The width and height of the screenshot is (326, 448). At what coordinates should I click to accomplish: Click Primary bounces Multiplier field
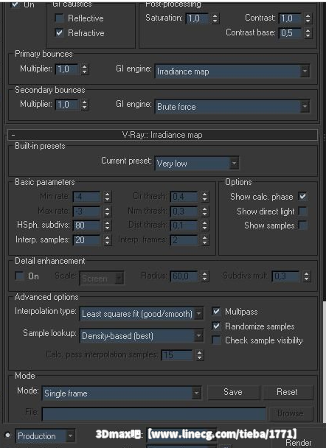coord(67,69)
